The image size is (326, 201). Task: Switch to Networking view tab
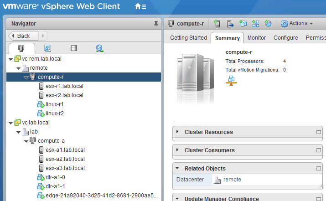[x=99, y=48]
